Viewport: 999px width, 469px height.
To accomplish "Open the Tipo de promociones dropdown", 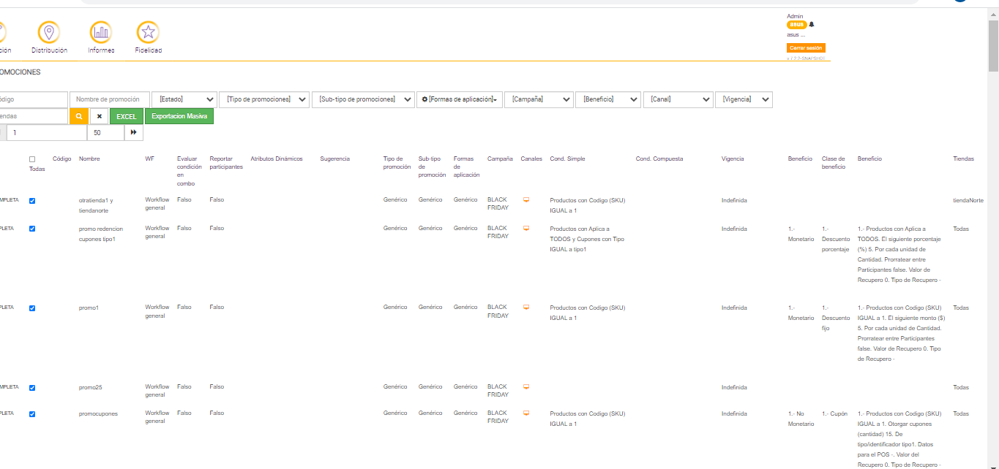I will coord(264,99).
